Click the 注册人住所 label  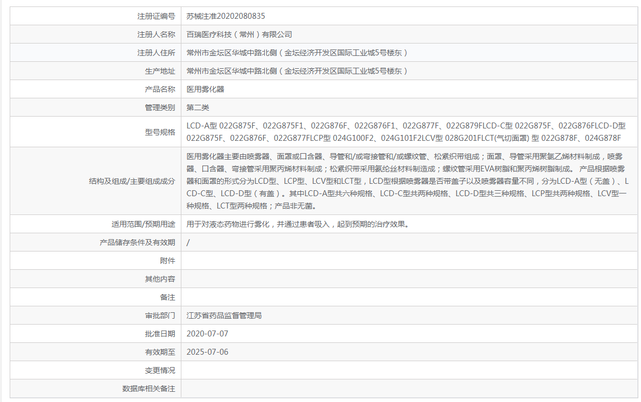click(156, 53)
